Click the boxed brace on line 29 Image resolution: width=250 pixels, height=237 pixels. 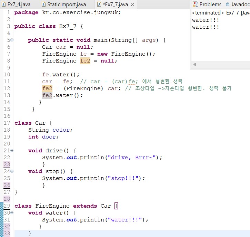(x=116, y=206)
